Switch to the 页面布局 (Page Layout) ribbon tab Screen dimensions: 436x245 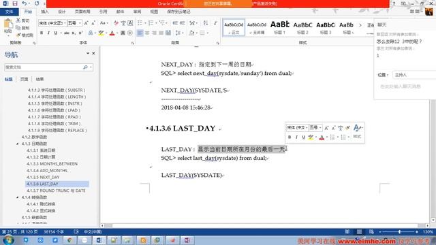click(x=82, y=12)
